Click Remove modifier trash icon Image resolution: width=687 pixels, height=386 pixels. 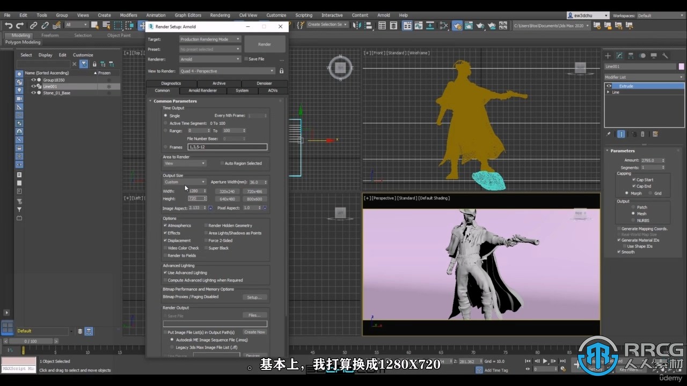[x=643, y=134]
